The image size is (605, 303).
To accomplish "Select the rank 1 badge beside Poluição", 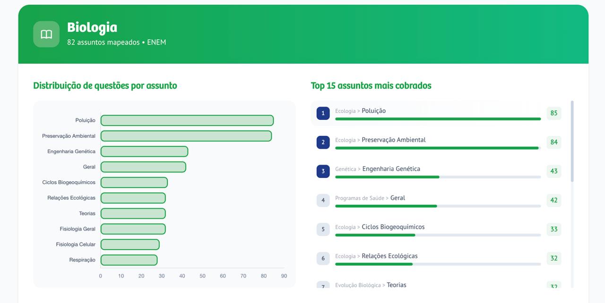I will [323, 113].
